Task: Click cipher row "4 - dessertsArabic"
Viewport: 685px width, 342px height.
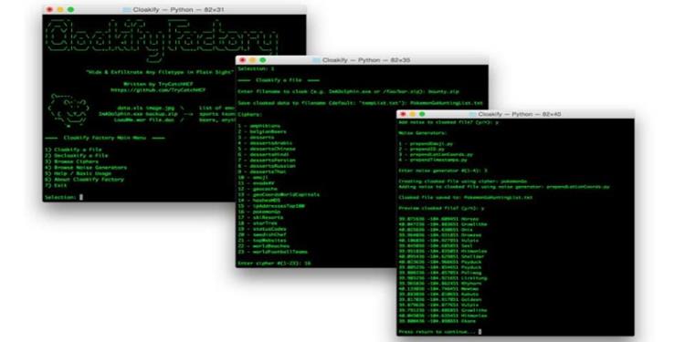Action: pyautogui.click(x=266, y=143)
